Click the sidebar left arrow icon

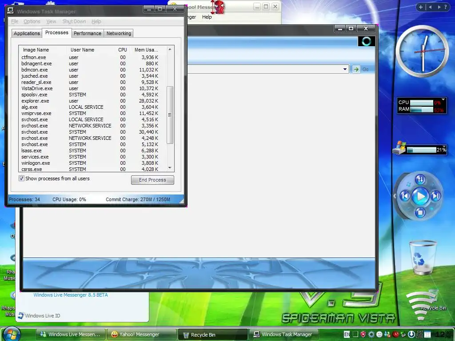(x=430, y=7)
